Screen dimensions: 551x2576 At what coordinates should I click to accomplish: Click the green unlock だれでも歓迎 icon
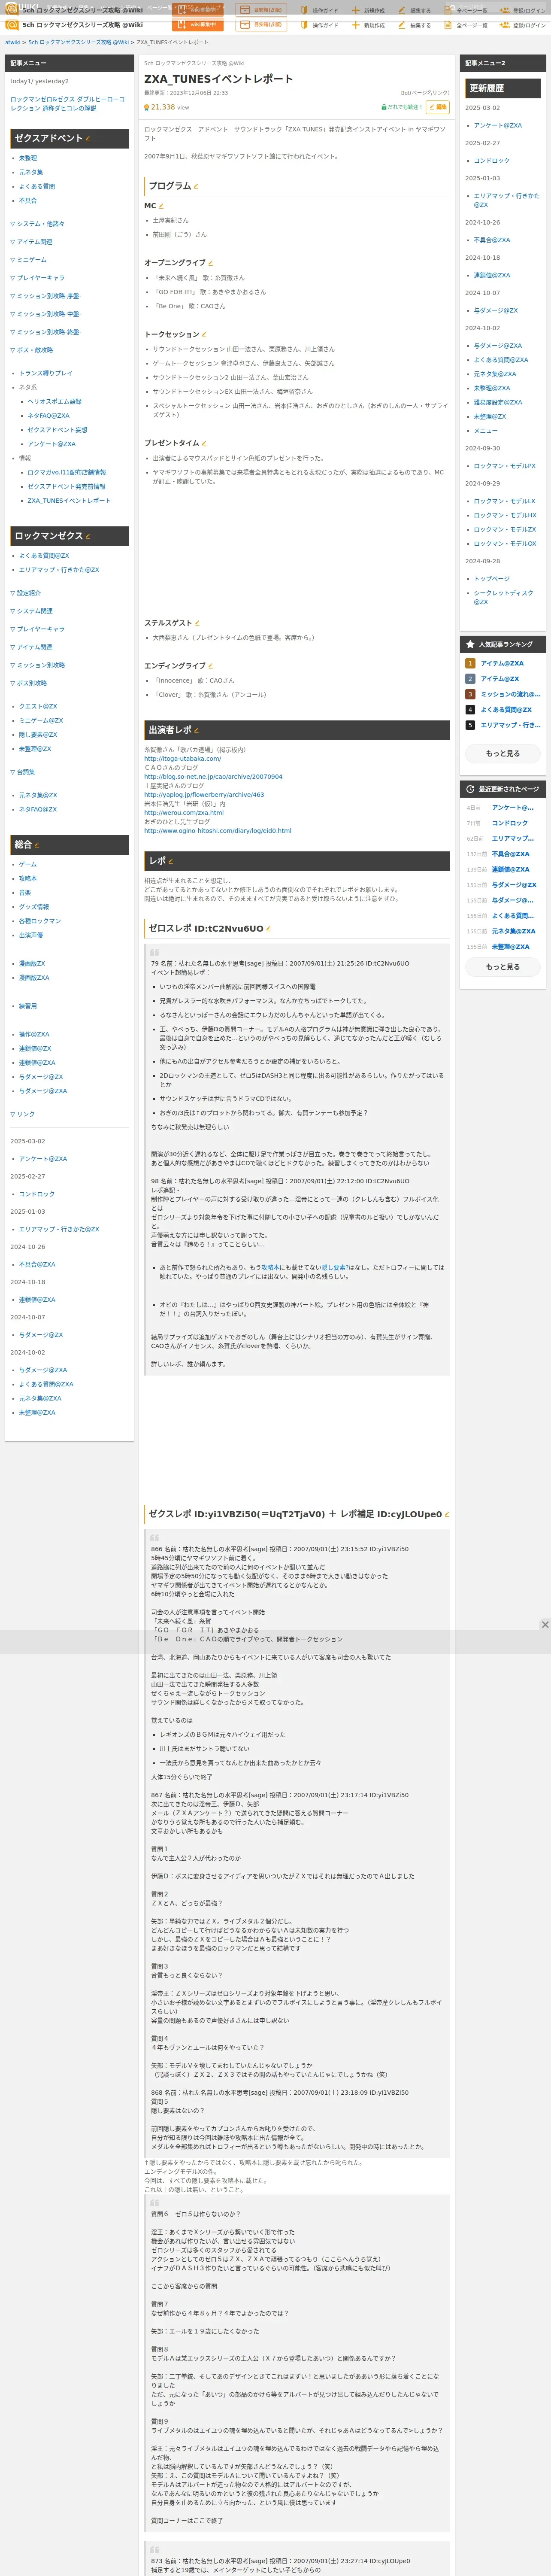tap(384, 107)
